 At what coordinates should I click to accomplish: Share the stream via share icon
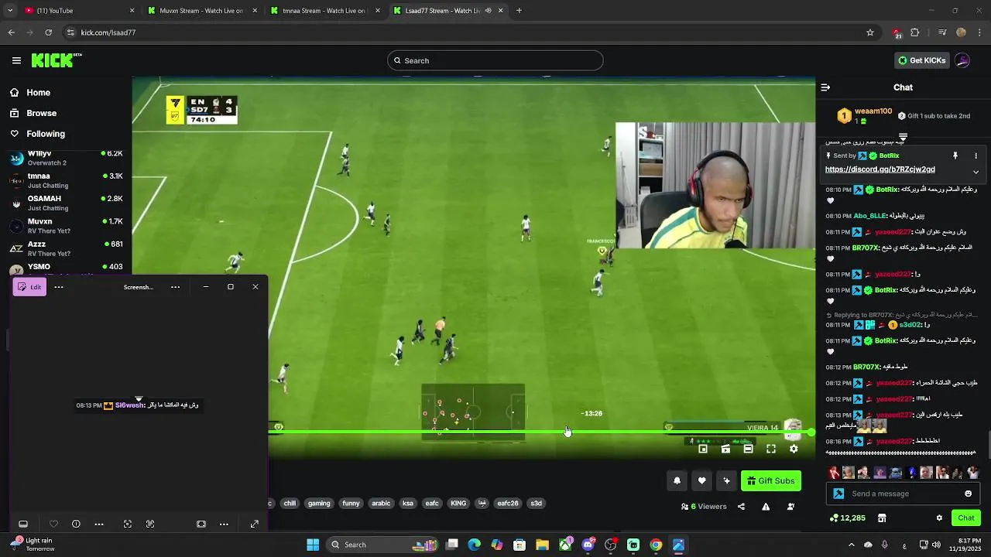(x=741, y=507)
